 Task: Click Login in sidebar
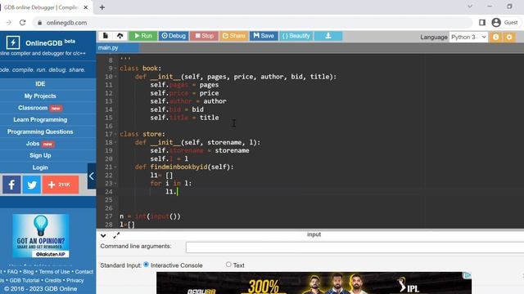tap(40, 167)
